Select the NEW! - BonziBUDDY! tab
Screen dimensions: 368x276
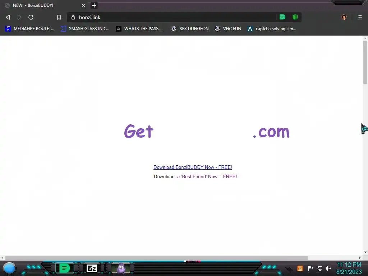coord(45,5)
